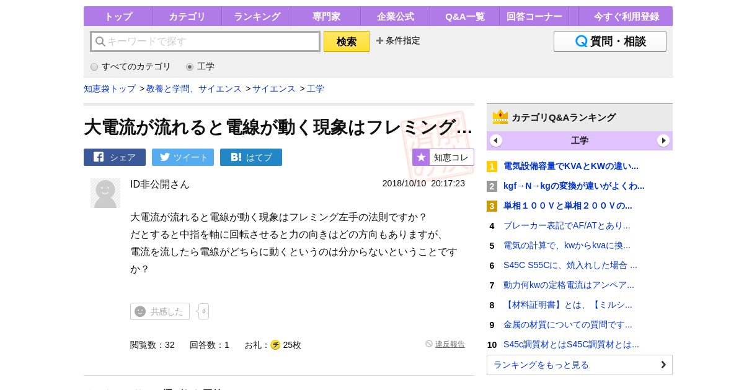Image resolution: width=744 pixels, height=390 pixels.
Task: Click the 質問・相談 button
Action: (610, 41)
